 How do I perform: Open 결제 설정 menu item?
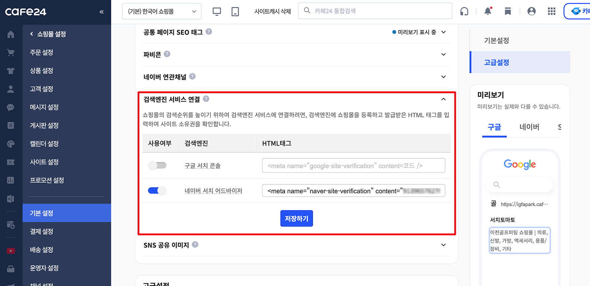[42, 231]
